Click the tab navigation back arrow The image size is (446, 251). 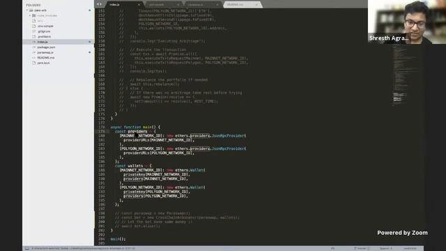point(98,4)
